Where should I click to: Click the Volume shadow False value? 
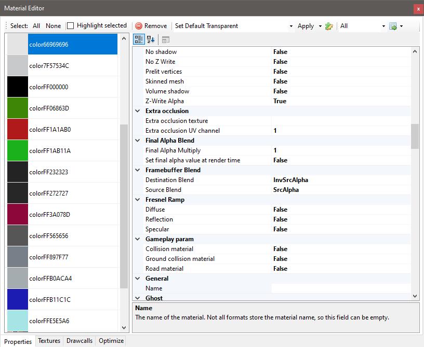pos(280,91)
